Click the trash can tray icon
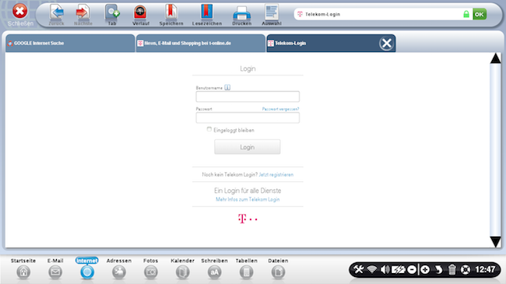The image size is (506, 284). [452, 269]
